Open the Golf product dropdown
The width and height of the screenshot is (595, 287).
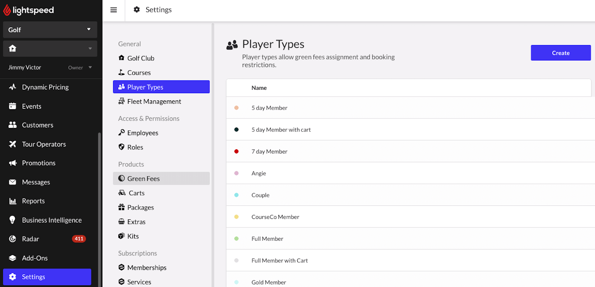coord(50,30)
